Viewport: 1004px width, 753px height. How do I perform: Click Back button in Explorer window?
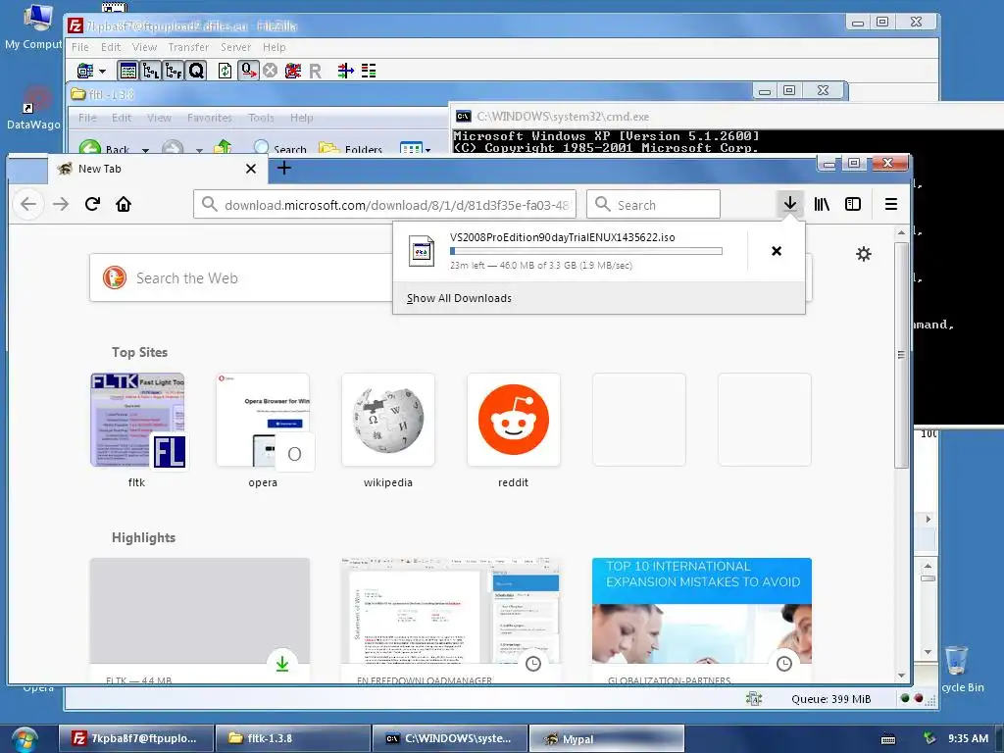104,147
